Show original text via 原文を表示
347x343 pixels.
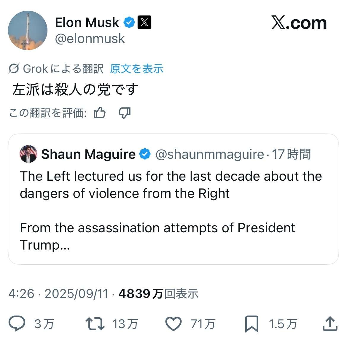[137, 69]
